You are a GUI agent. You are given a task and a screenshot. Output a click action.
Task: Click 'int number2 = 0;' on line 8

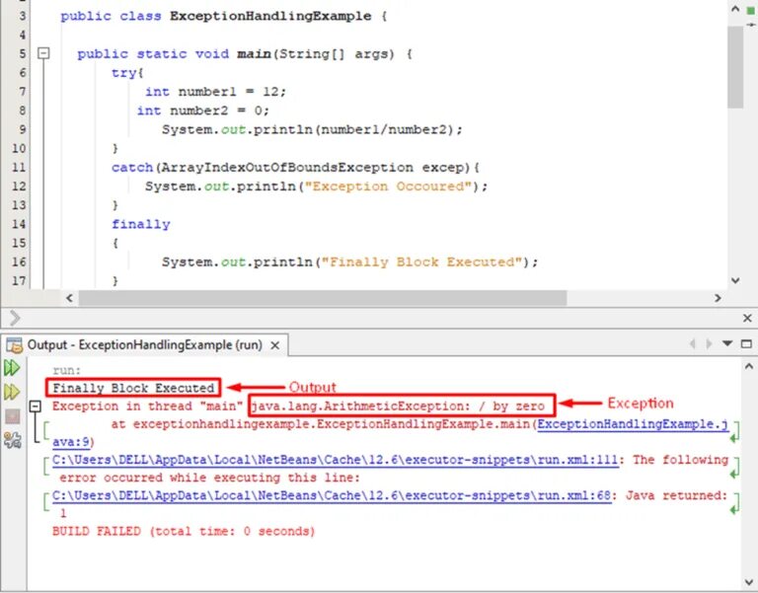(x=203, y=111)
